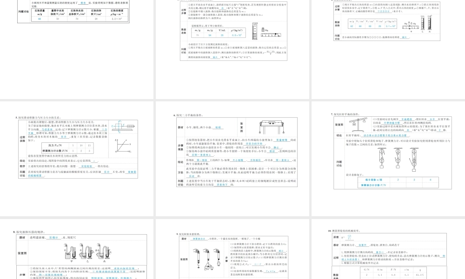The image size is (465, 279).
Task: Click the lever balance diagram on page 7
Action: pos(358,125)
